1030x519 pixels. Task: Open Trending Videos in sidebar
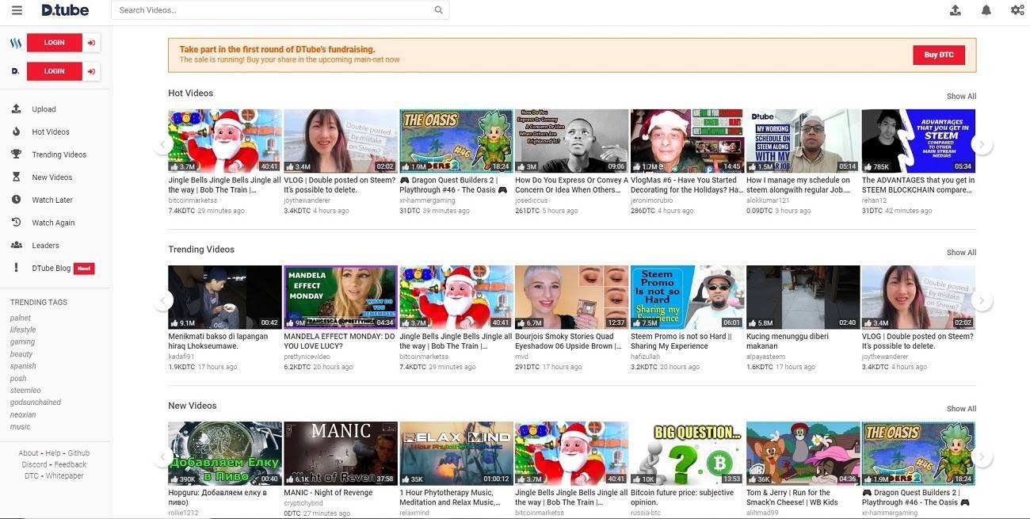tap(59, 155)
